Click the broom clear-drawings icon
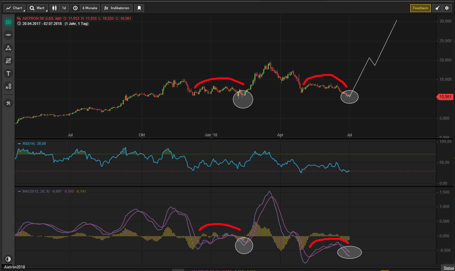455x271 pixels. [x=437, y=8]
